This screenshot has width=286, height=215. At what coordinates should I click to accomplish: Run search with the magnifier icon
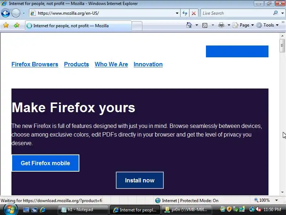275,13
